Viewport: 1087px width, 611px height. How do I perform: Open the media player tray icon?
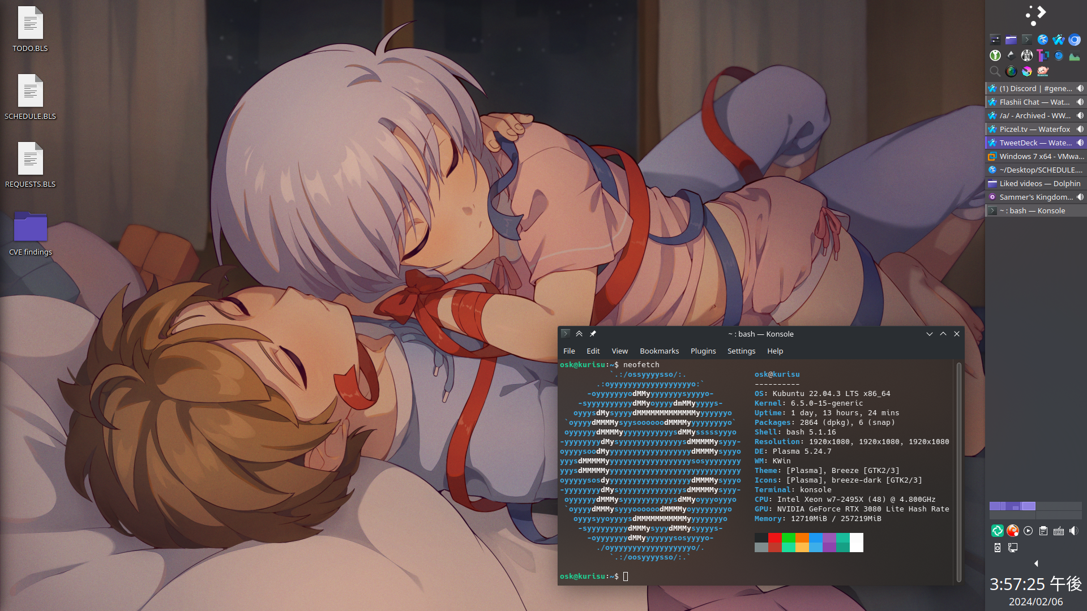pos(1028,531)
